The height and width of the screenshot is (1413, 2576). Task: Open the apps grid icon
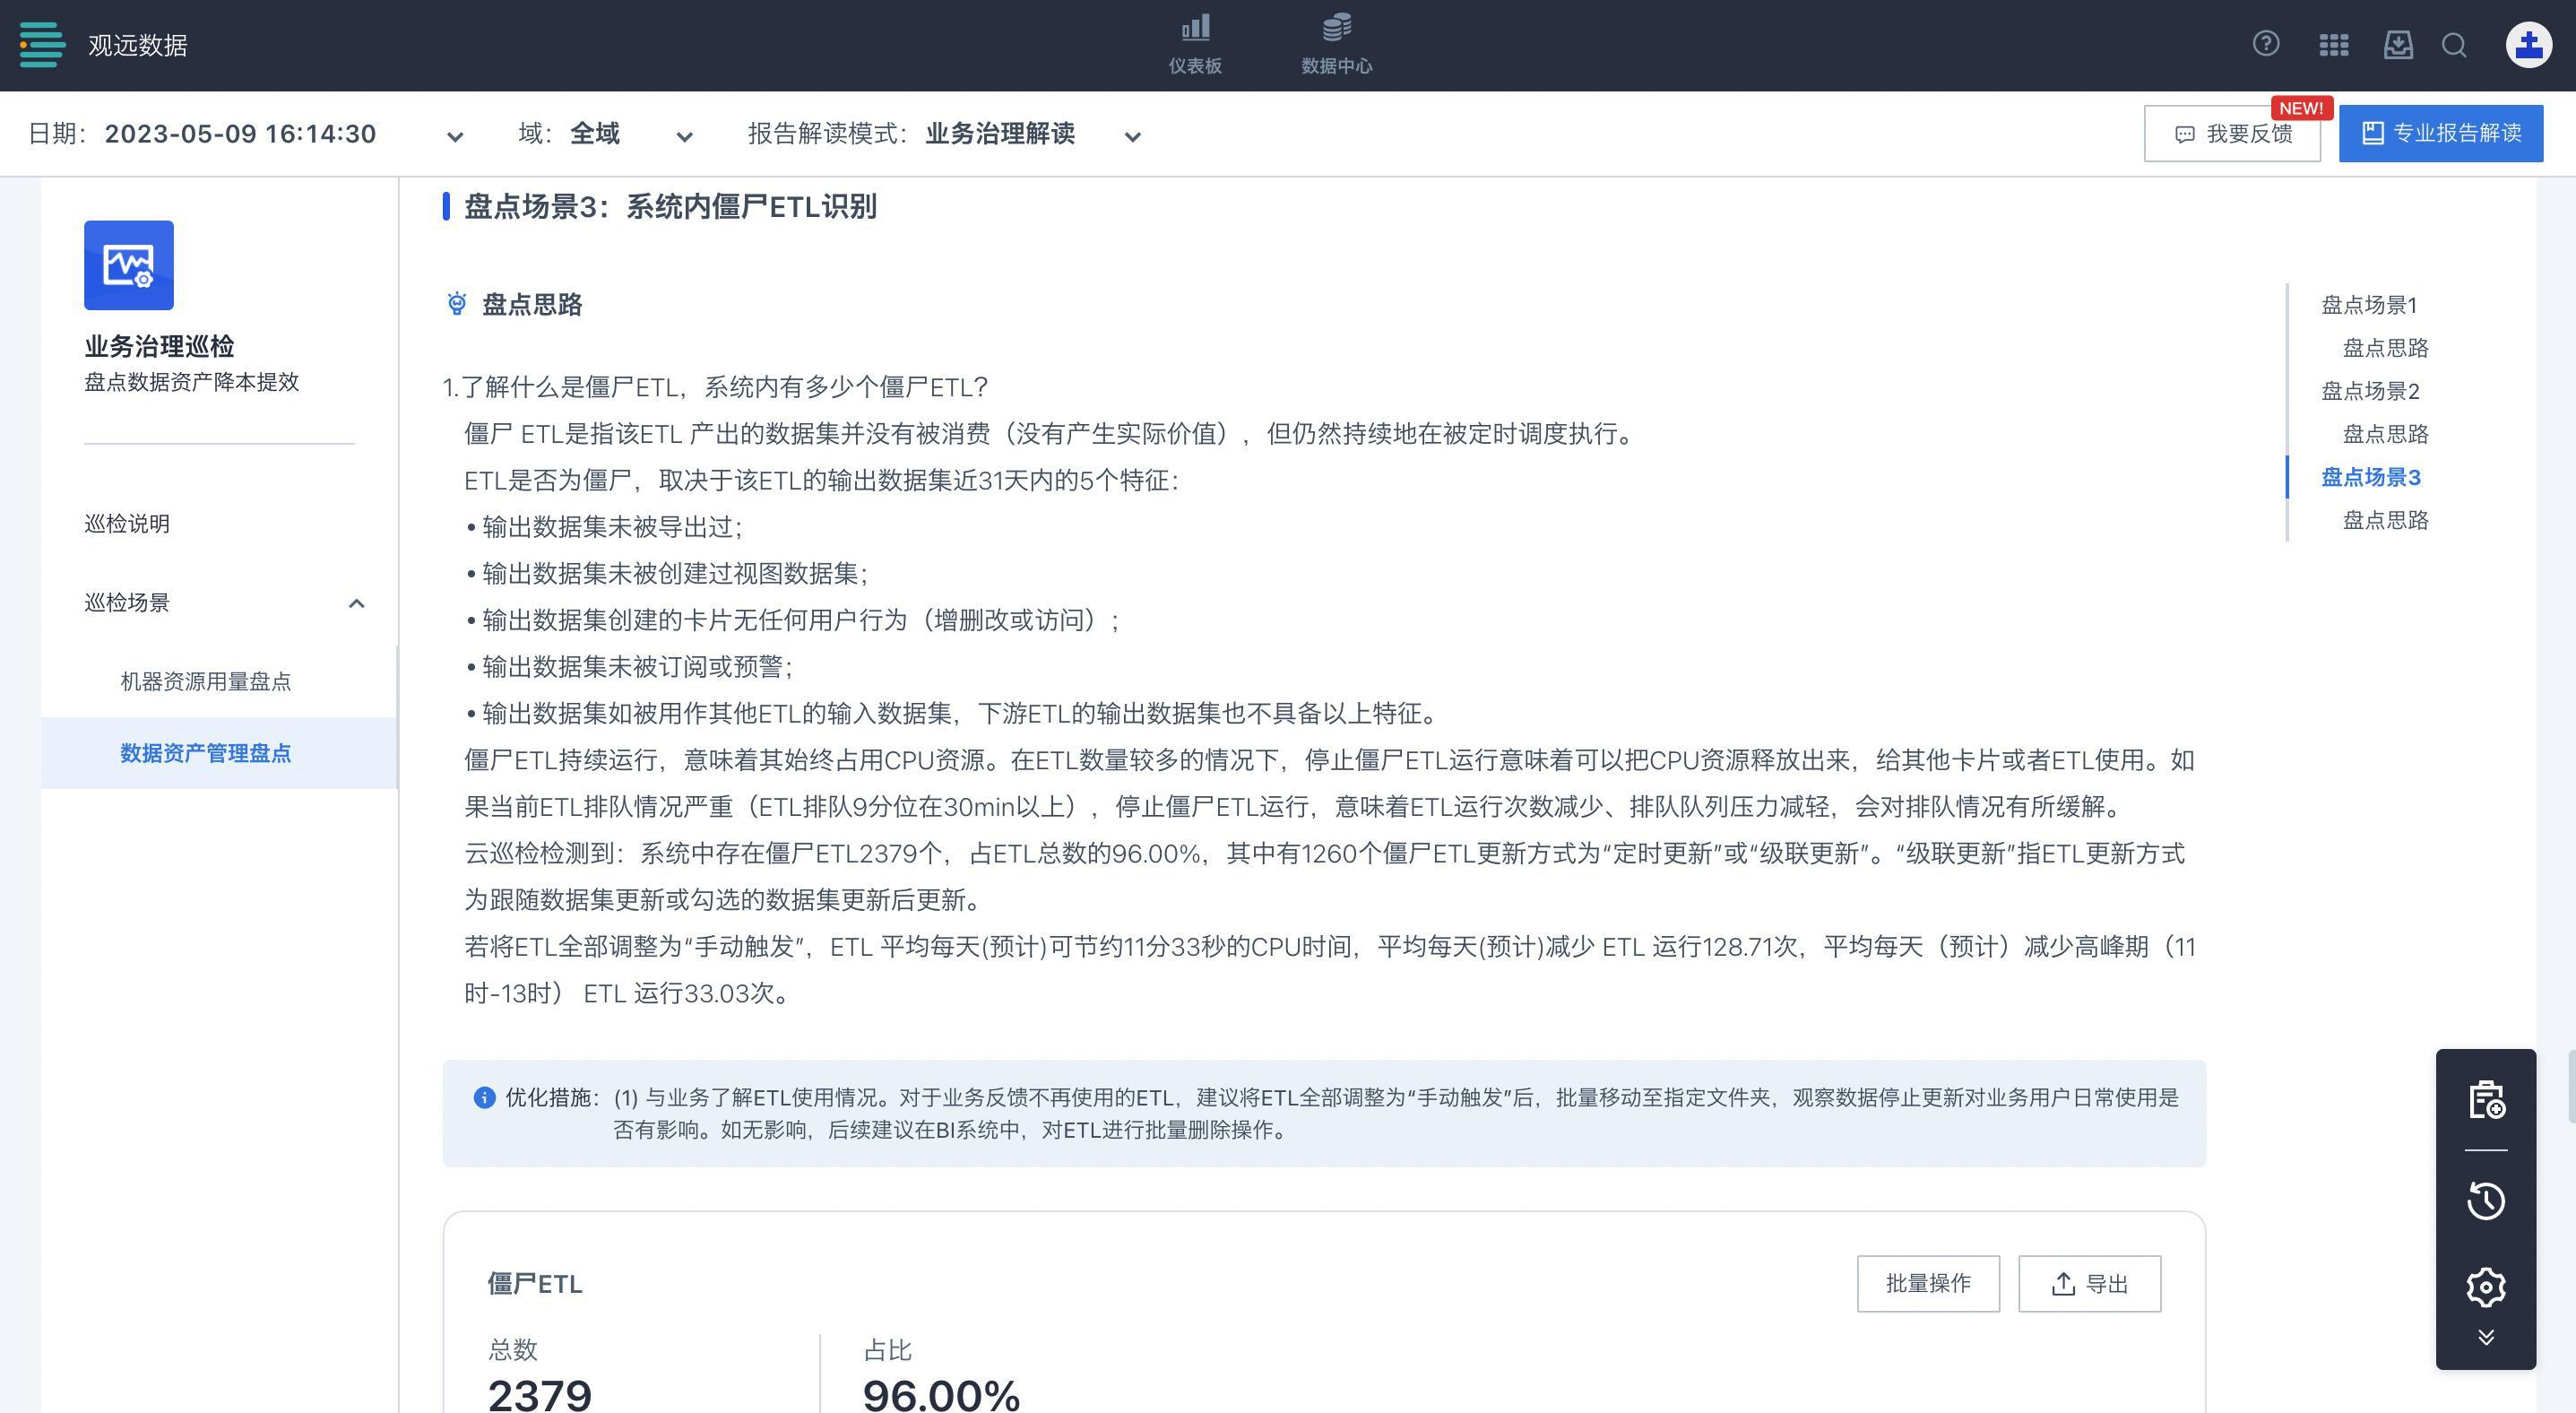2333,45
